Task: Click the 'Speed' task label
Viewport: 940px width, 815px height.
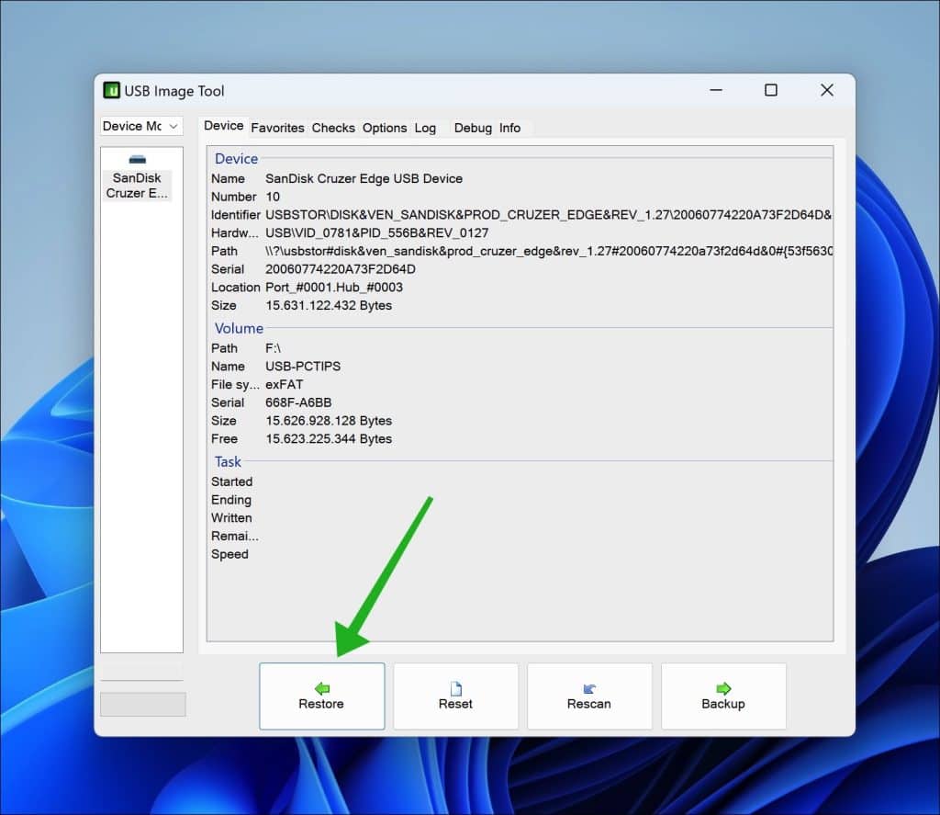Action: [229, 554]
